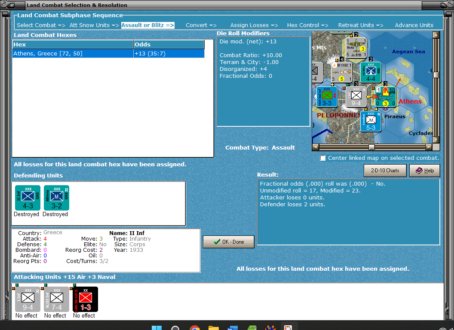Click map horizontal scrollbar right arrow
454x330 pixels.
coord(429,147)
